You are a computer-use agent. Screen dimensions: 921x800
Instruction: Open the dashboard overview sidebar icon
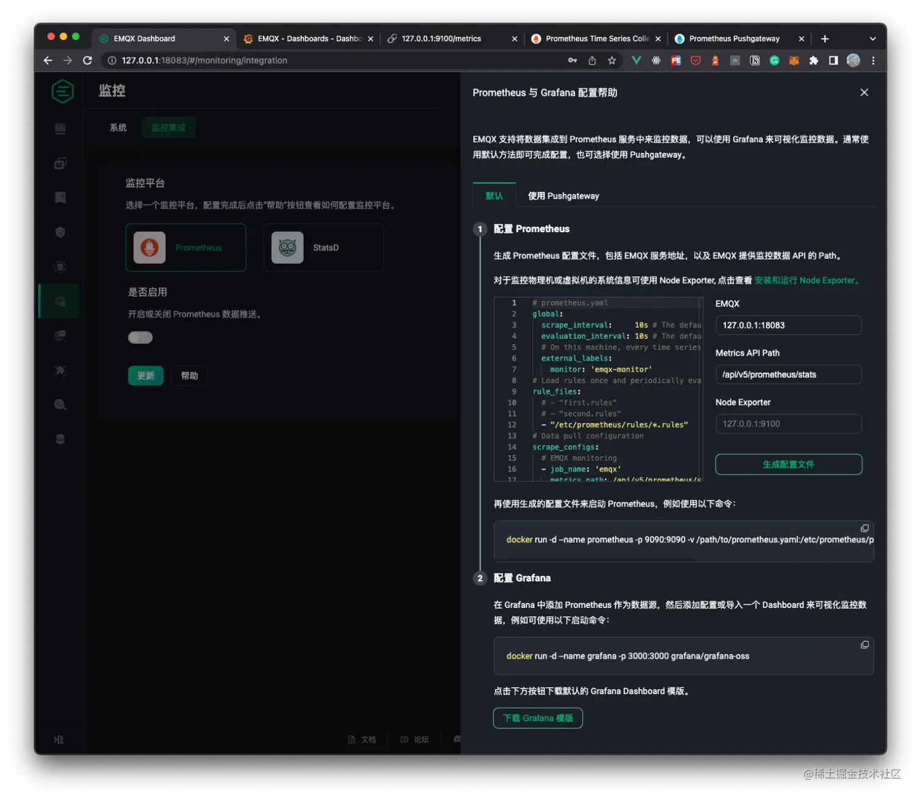tap(59, 128)
